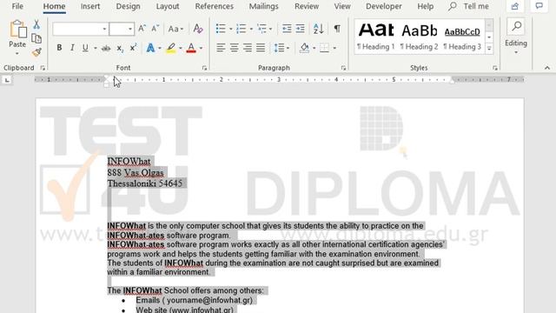
Task: Open underline style dropdown arrow
Action: [95, 49]
